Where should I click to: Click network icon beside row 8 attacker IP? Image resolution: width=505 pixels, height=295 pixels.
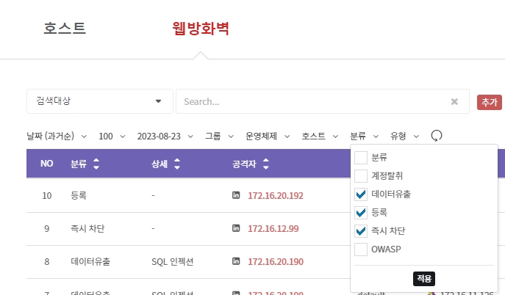tap(236, 261)
